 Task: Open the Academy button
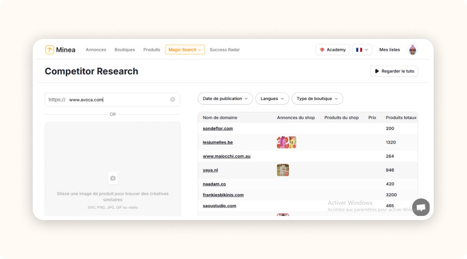(333, 50)
